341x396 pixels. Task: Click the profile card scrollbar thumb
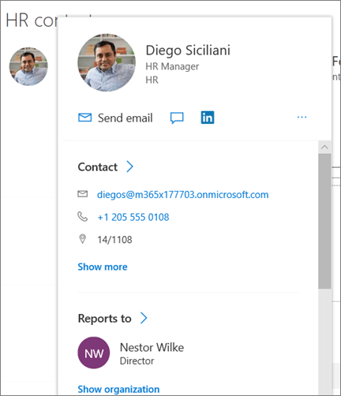(x=324, y=222)
